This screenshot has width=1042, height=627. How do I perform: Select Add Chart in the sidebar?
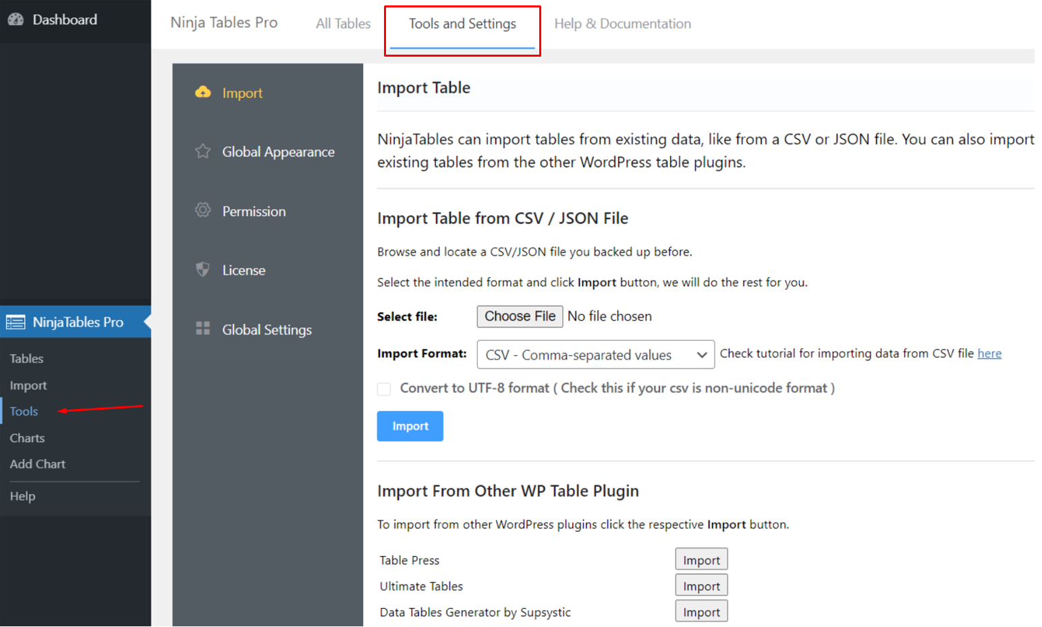(x=38, y=464)
